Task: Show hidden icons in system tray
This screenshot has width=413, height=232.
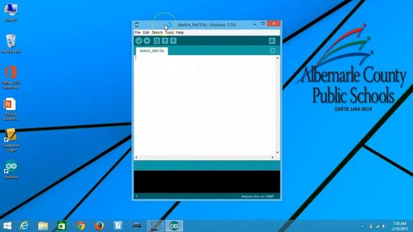Action: 363,226
